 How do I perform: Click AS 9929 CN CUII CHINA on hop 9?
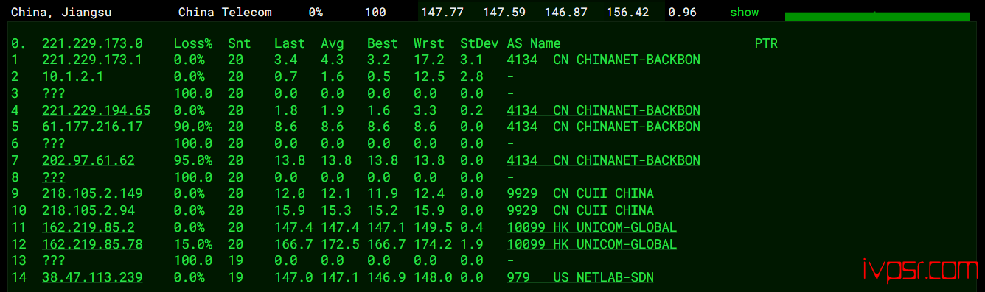[x=579, y=193]
